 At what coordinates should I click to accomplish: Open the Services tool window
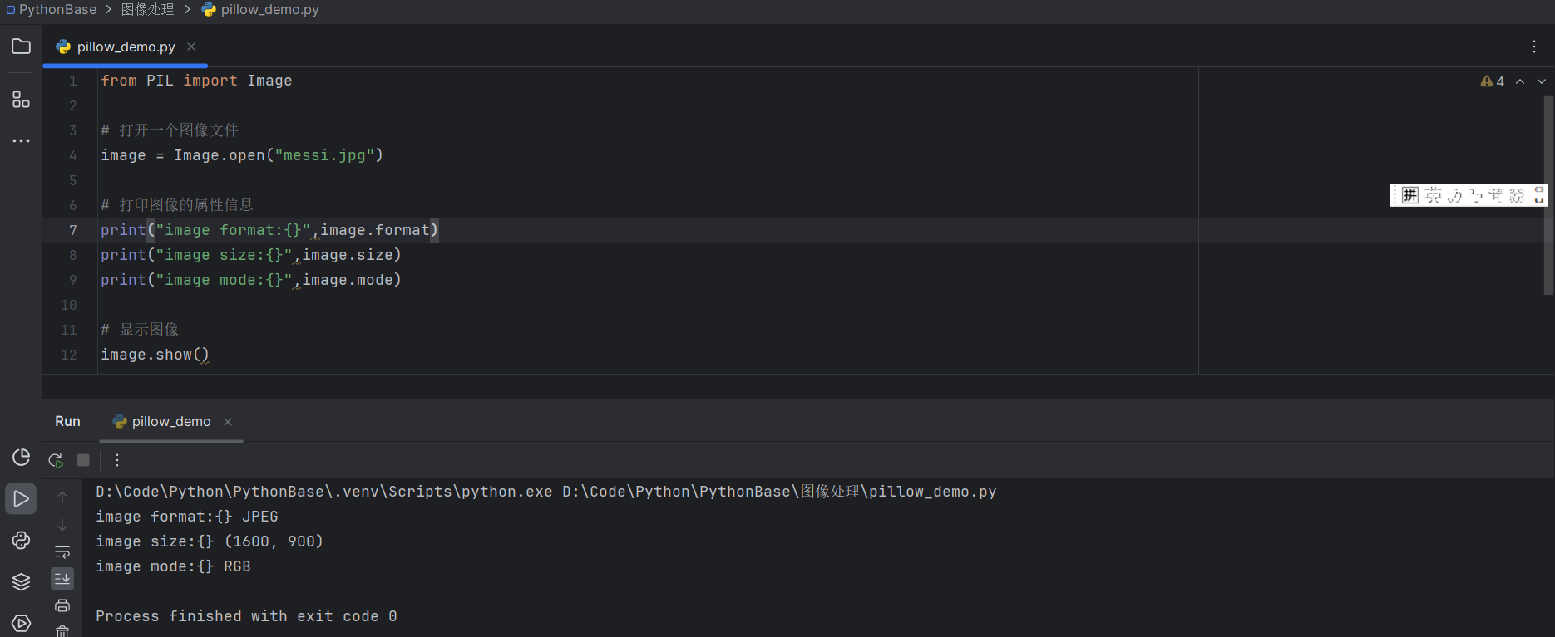(x=21, y=623)
